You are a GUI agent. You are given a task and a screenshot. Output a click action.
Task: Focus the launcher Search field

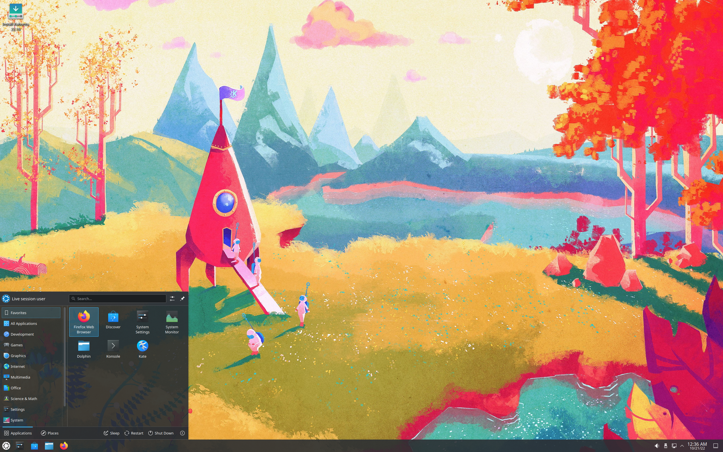117,298
